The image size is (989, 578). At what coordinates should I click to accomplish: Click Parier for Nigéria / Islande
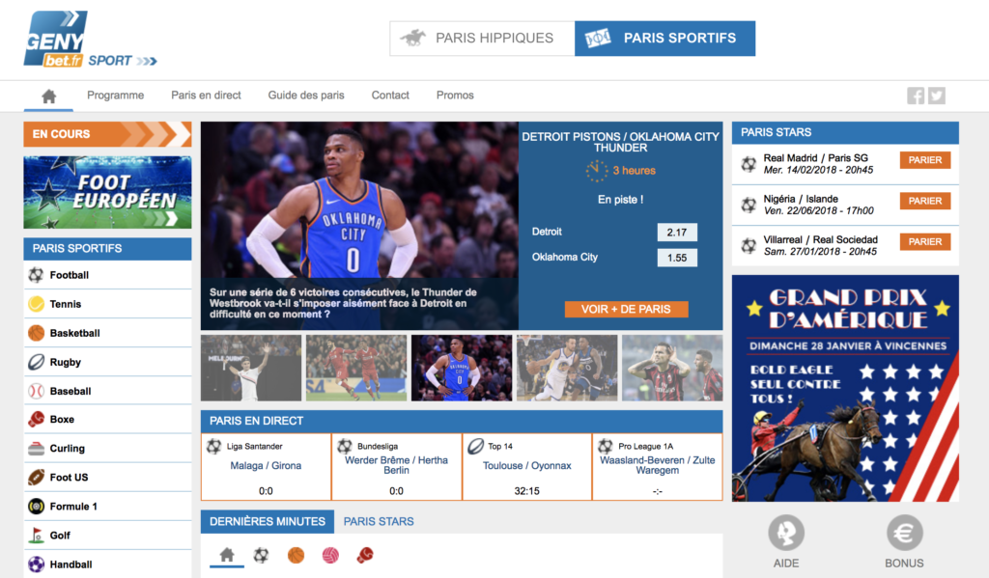coord(924,201)
